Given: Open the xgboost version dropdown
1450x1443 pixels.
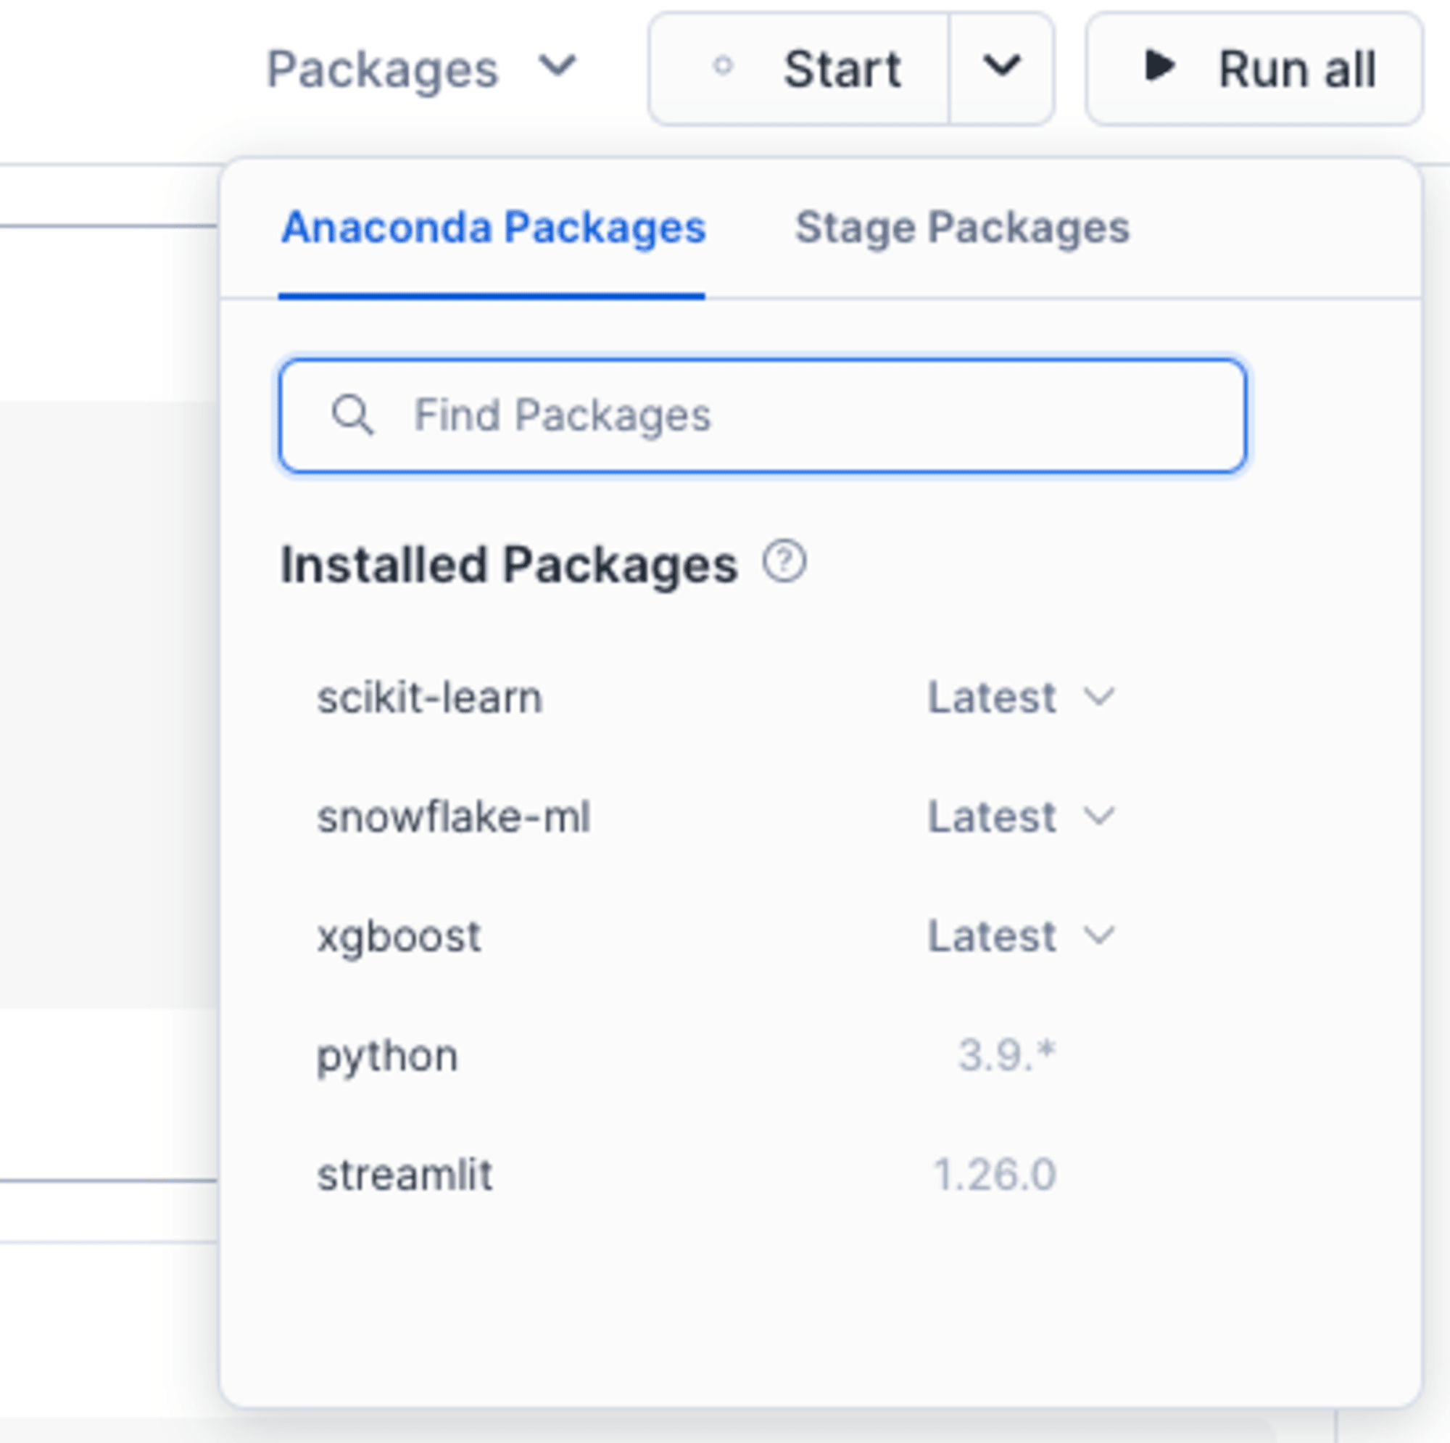Looking at the screenshot, I should coord(1022,935).
